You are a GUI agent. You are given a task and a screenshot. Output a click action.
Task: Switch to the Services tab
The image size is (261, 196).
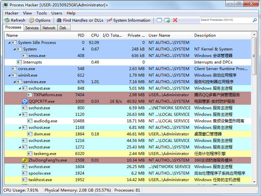click(x=32, y=28)
